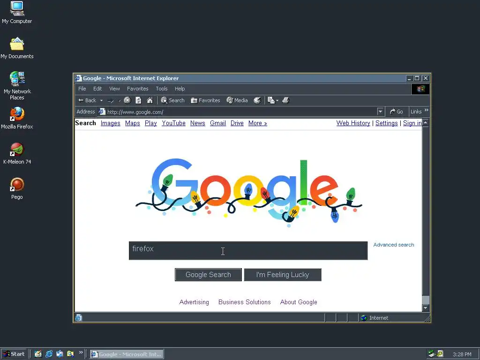
Task: Click the Mail toolbar icon
Action: (271, 100)
